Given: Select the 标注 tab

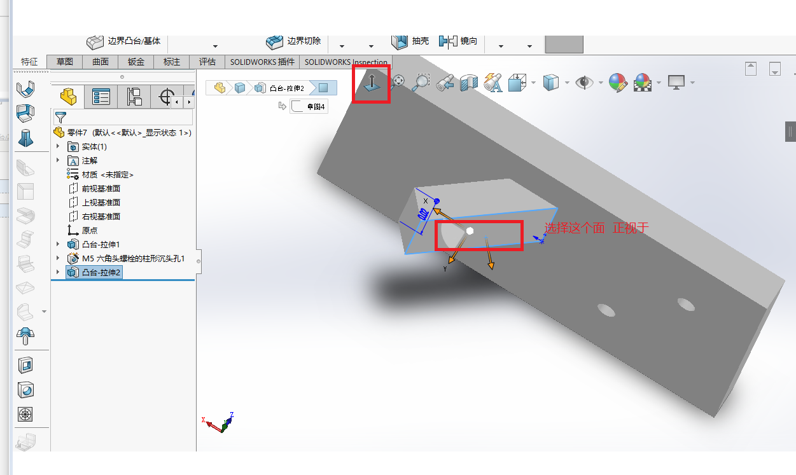Looking at the screenshot, I should (x=172, y=62).
